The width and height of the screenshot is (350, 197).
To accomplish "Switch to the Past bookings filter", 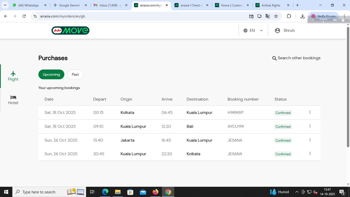I will point(75,74).
